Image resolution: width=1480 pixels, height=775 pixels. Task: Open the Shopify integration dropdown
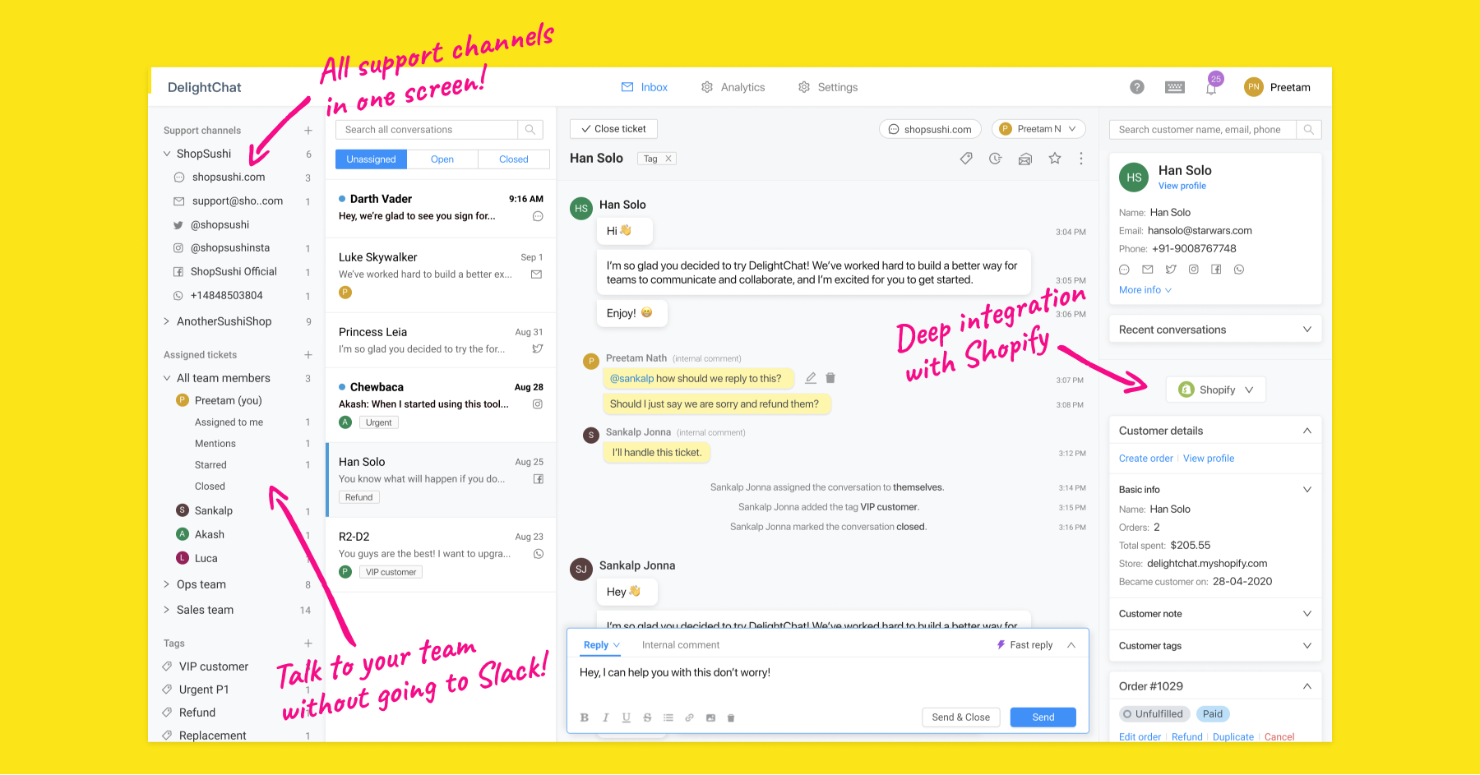click(1216, 389)
